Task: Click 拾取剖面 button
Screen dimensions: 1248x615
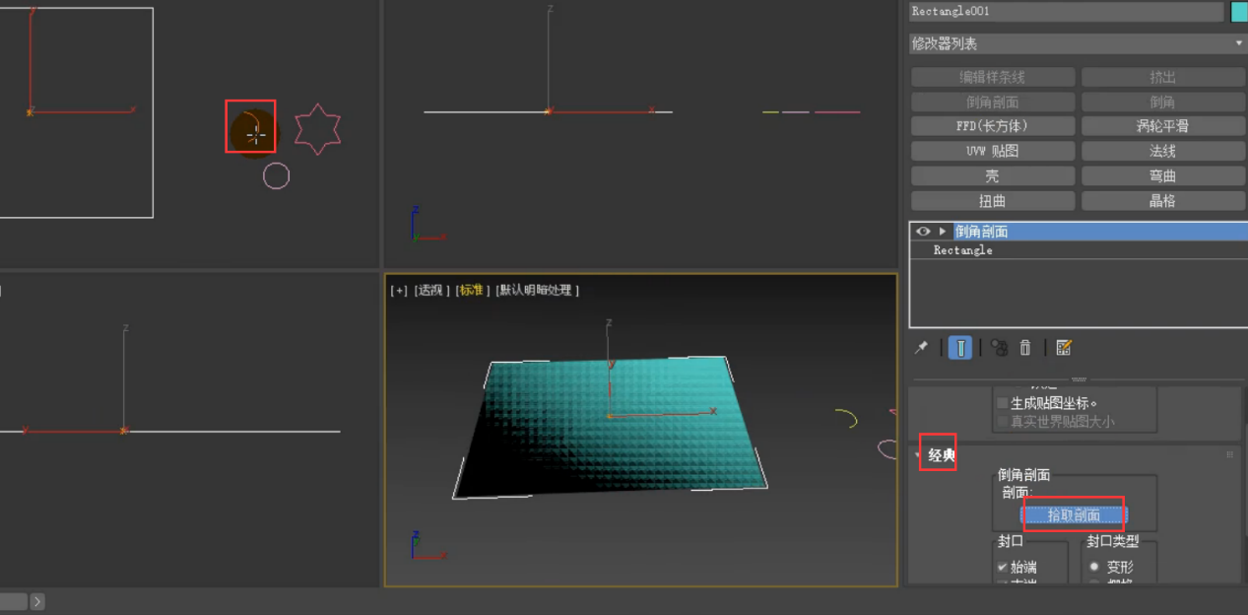Action: (x=1074, y=515)
